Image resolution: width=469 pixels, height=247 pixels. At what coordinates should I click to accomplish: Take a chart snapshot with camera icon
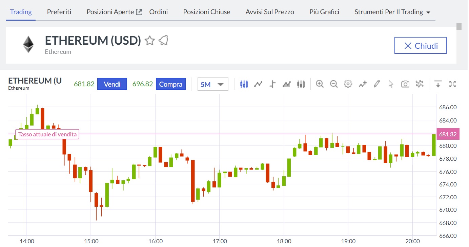(405, 84)
